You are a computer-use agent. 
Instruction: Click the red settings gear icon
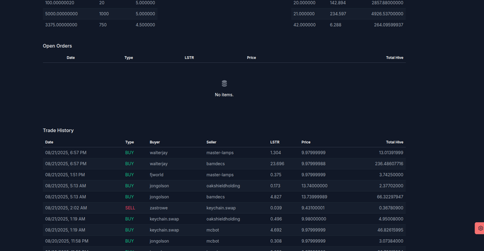(480, 228)
